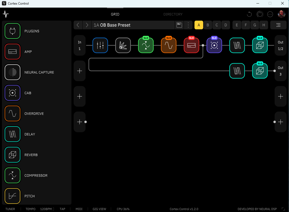Image resolution: width=289 pixels, height=212 pixels.
Task: Add an input on the third row
Action: tap(79, 96)
